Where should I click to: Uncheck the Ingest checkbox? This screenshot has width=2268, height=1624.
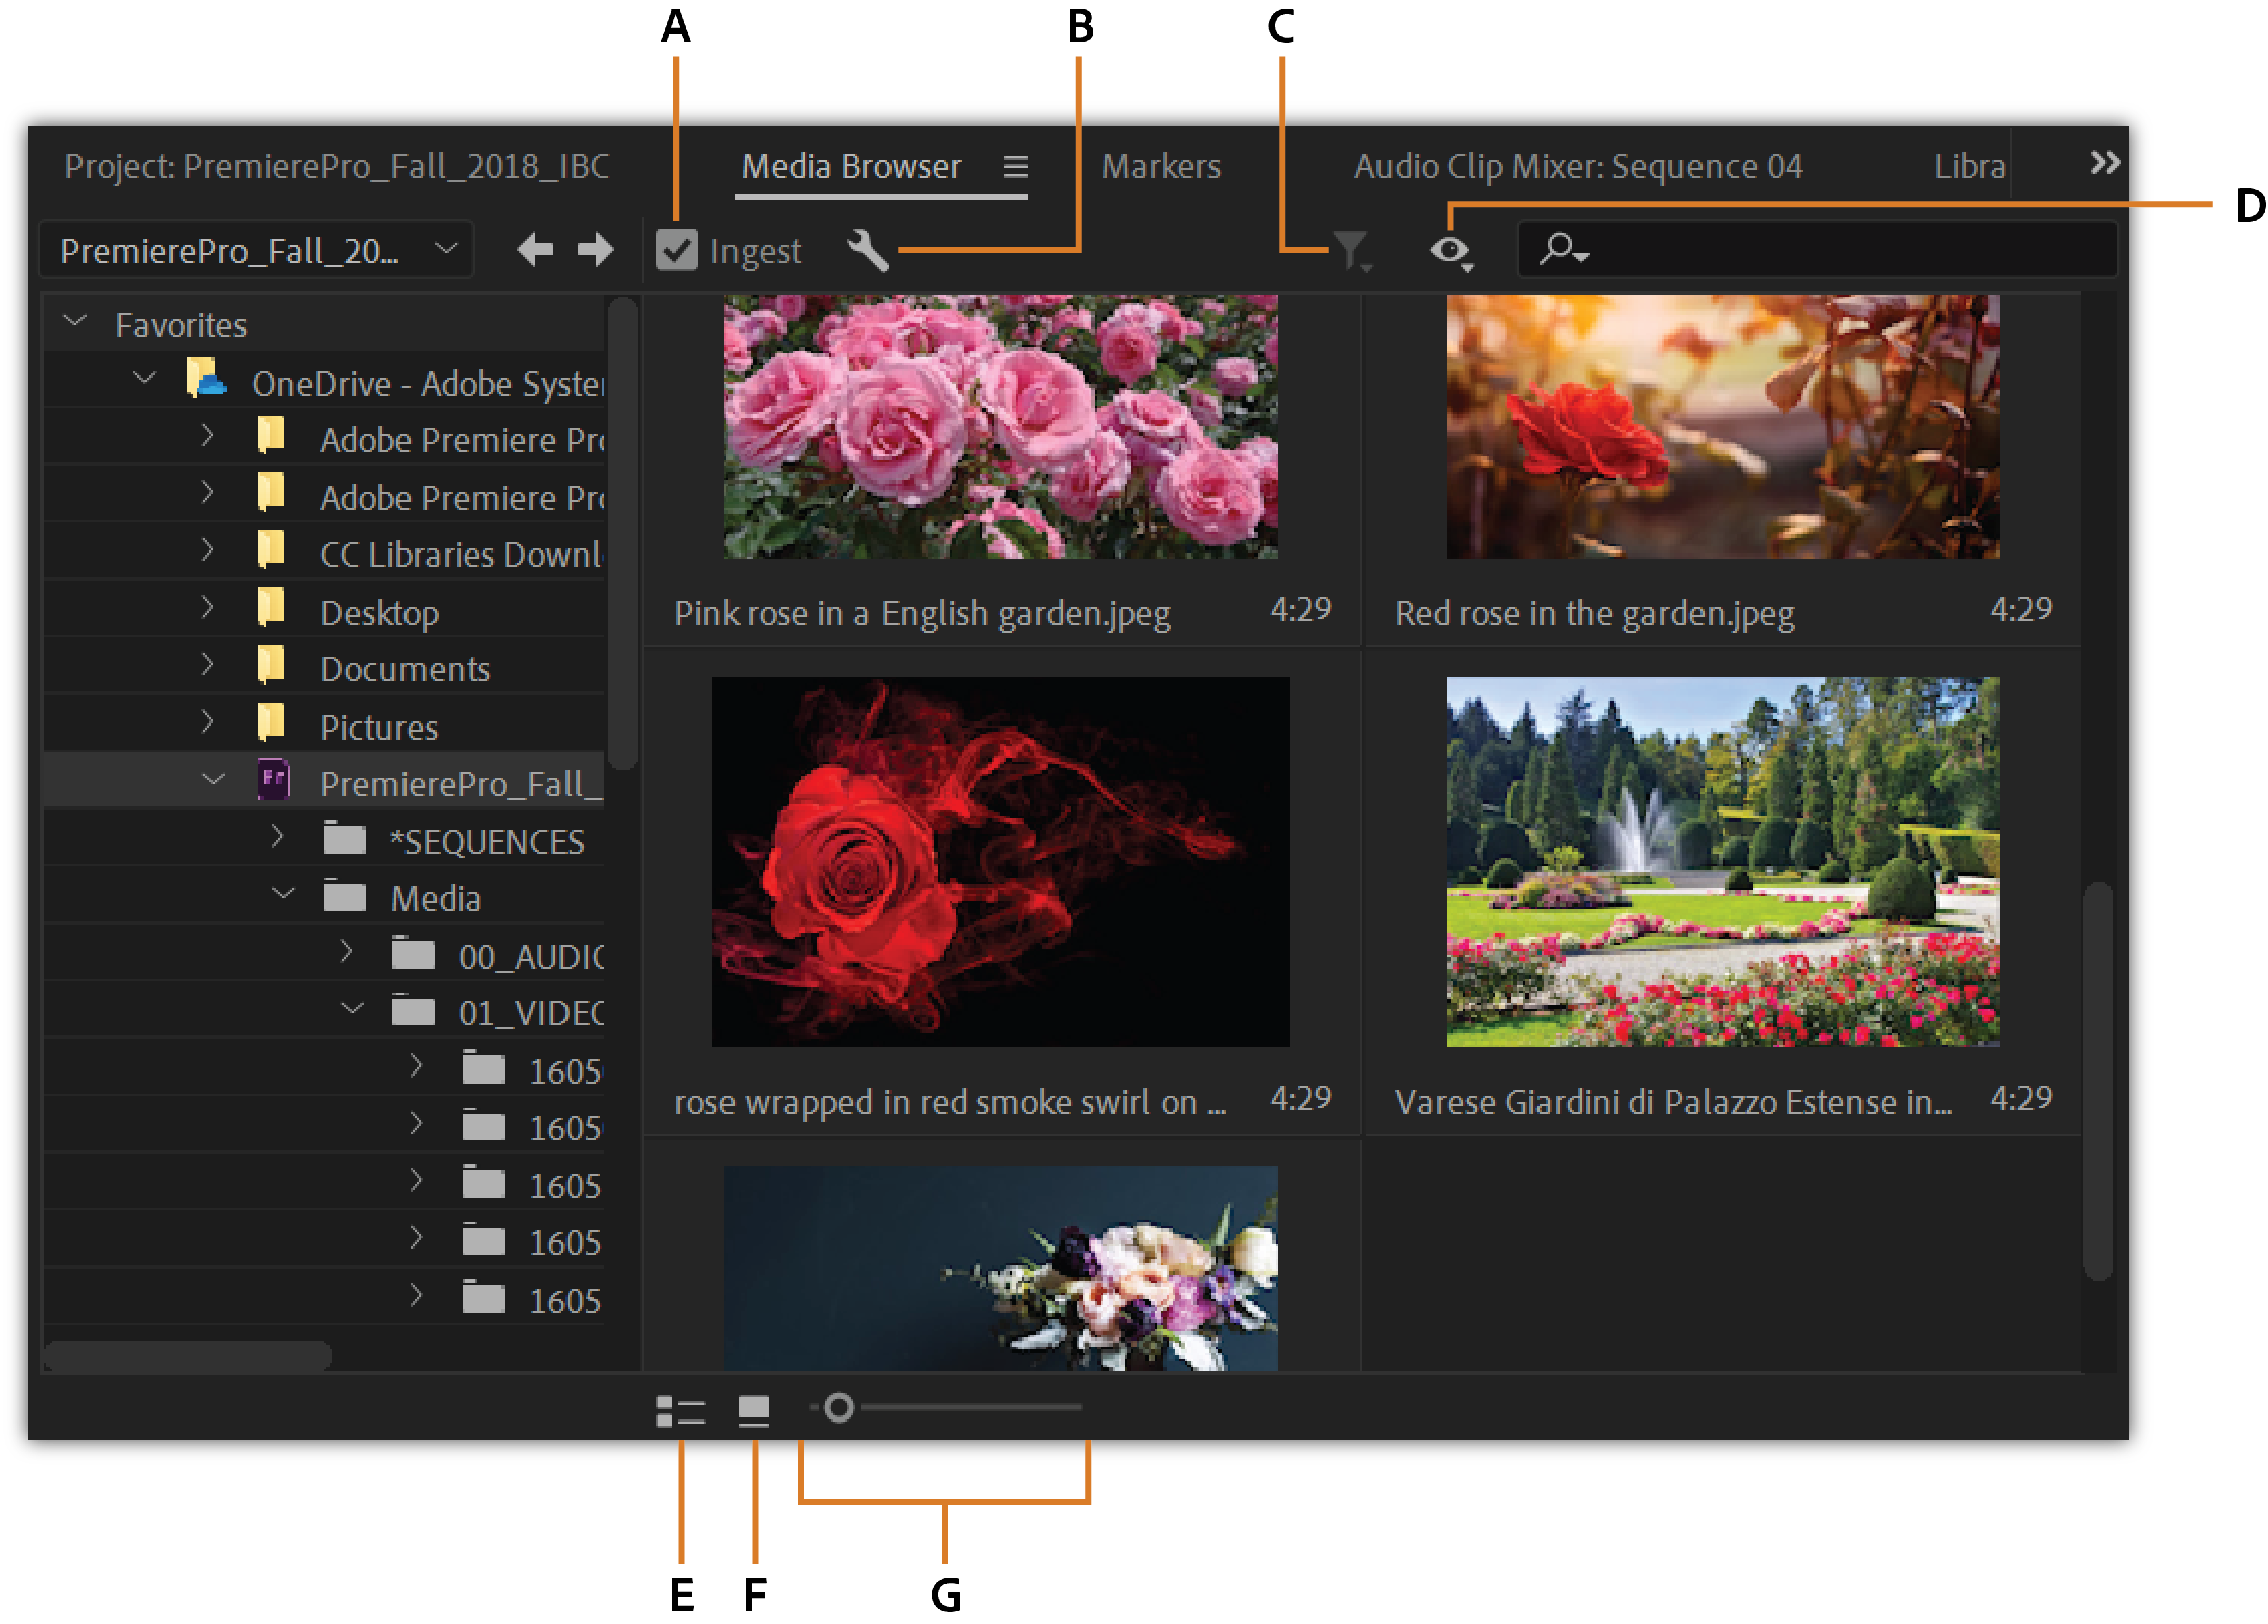(677, 250)
